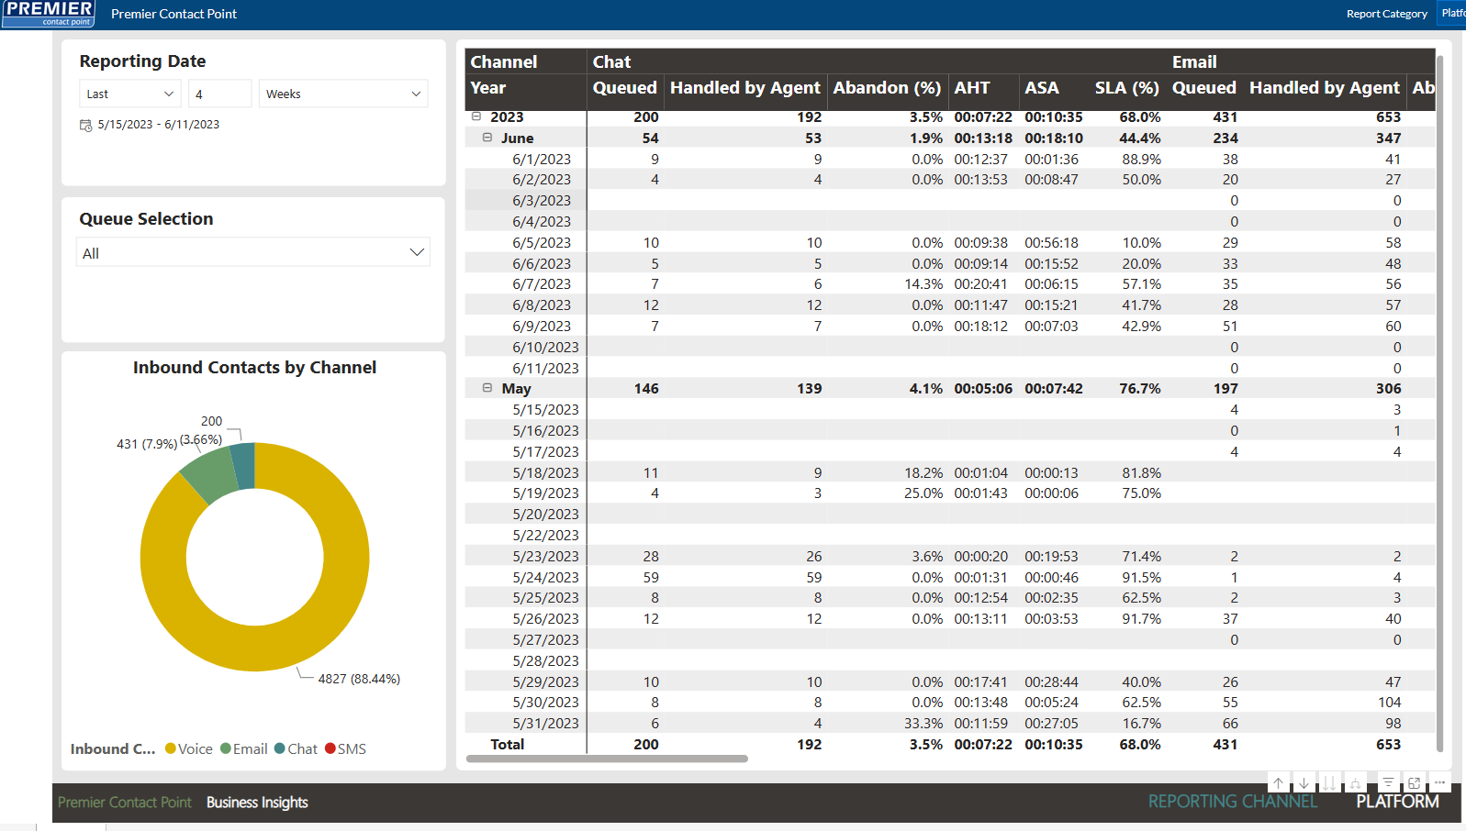The height and width of the screenshot is (831, 1466).
Task: Click the 5/15/2023 - 6/11/2023 date range text
Action: click(159, 125)
